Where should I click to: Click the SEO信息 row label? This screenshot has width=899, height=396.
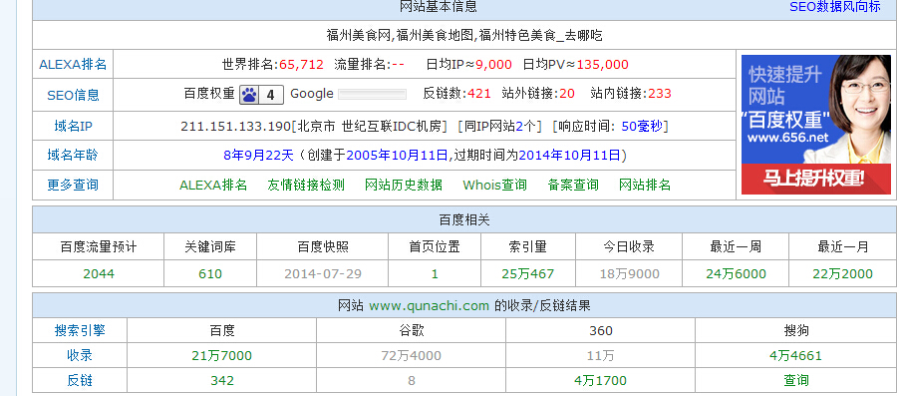[x=73, y=96]
